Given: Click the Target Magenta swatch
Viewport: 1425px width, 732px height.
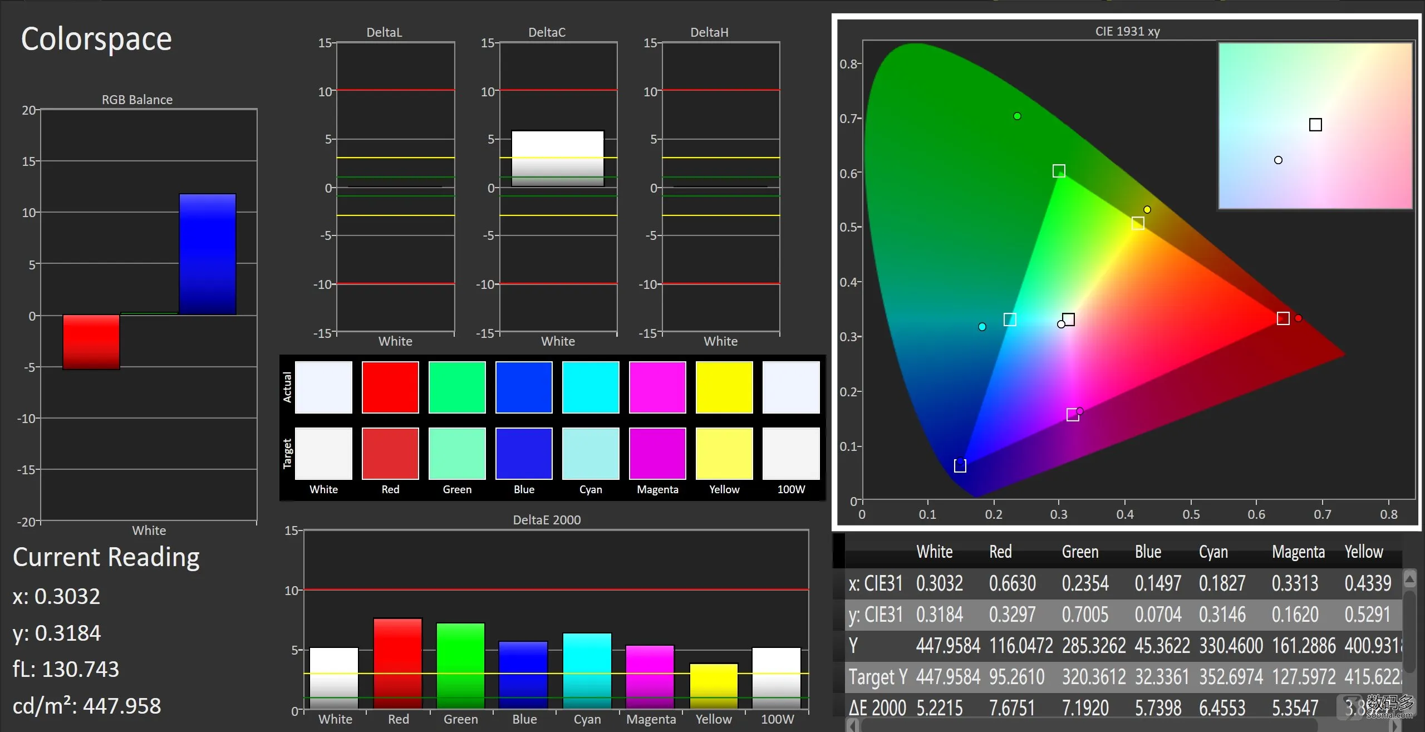Looking at the screenshot, I should (657, 454).
